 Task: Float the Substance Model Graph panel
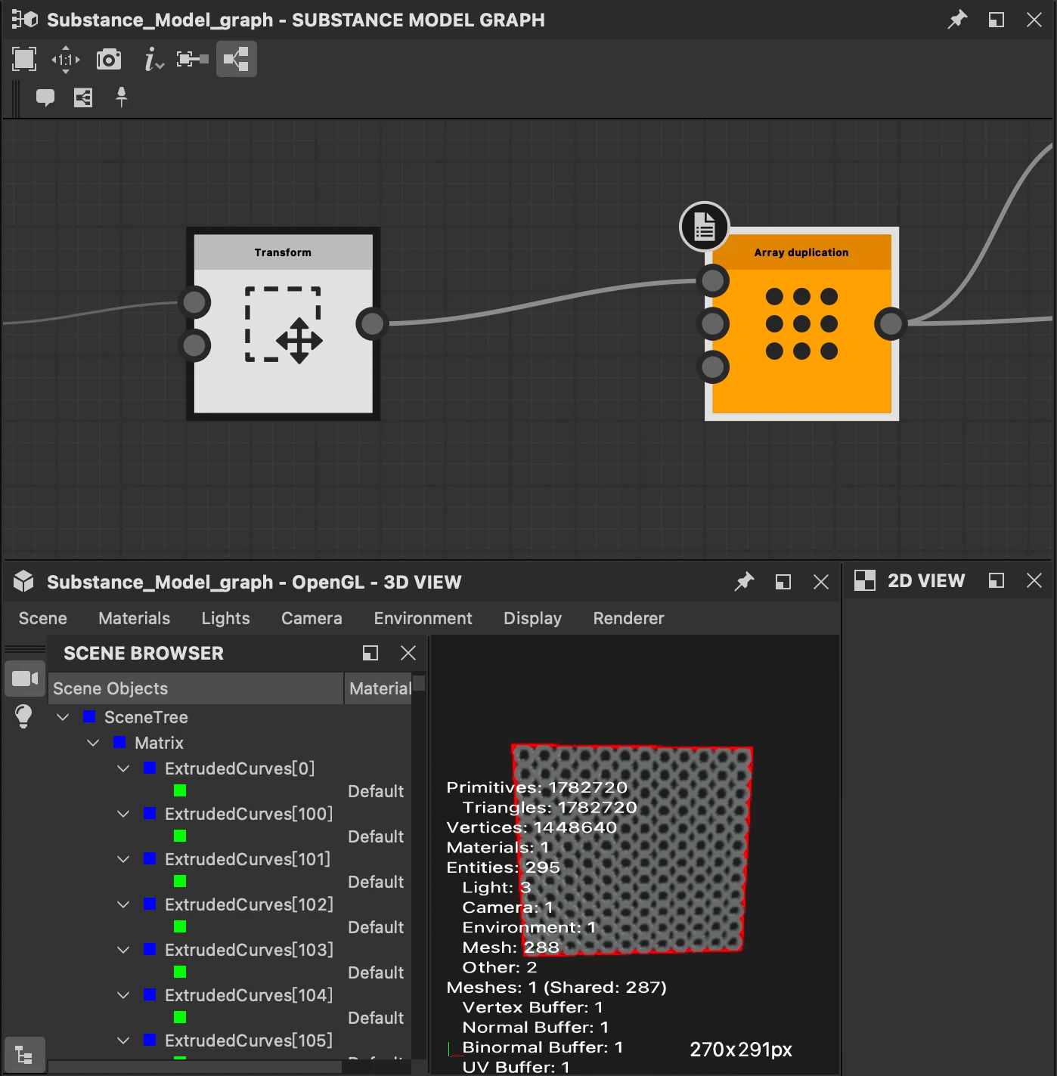pos(997,20)
